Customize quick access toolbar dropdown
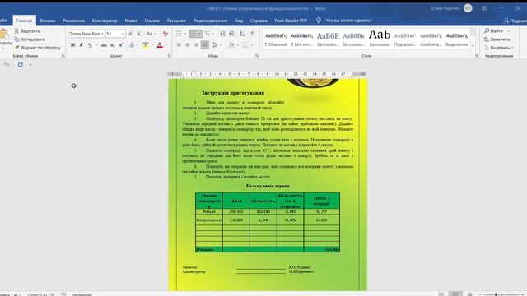 (30, 64)
